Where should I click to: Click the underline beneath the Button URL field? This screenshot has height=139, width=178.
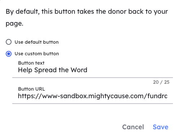pyautogui.click(x=93, y=104)
